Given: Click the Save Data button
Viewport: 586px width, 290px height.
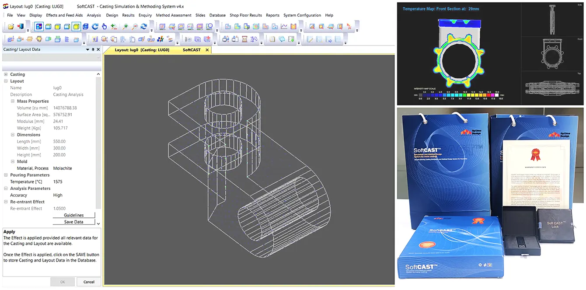Looking at the screenshot, I should coord(74,222).
